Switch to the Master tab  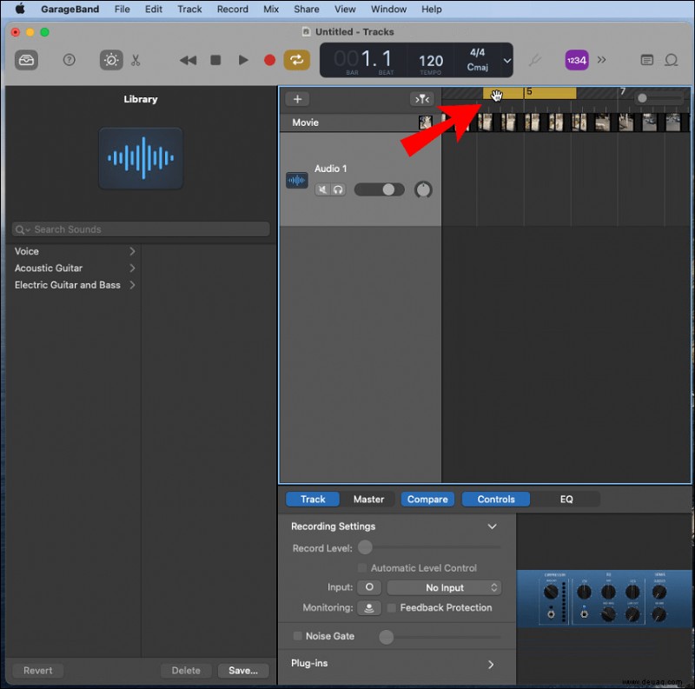tap(368, 500)
